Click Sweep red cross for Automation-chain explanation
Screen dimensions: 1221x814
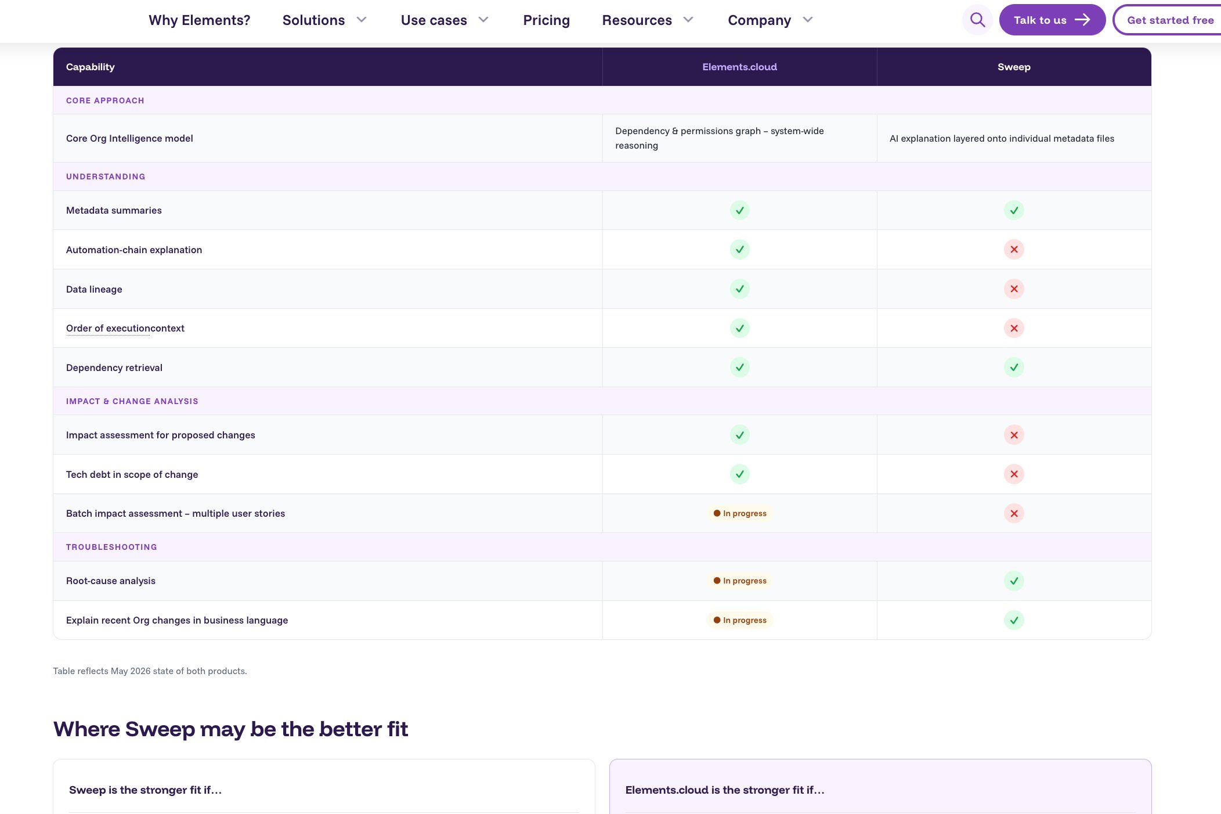tap(1014, 250)
